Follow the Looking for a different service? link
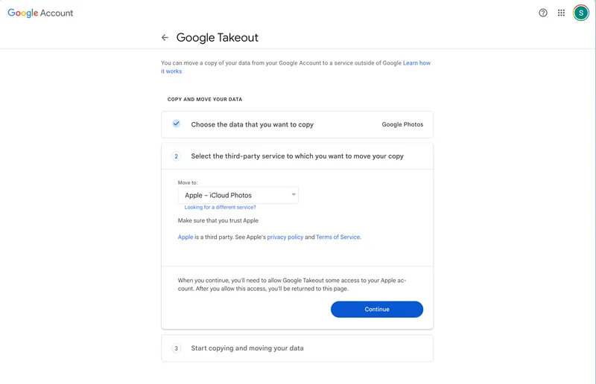The width and height of the screenshot is (596, 384). point(220,207)
